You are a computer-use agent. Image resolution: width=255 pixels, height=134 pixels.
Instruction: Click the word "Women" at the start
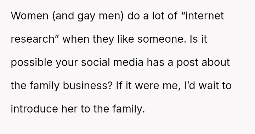tap(30, 16)
